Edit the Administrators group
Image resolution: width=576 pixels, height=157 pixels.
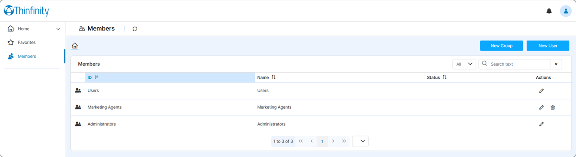coord(542,124)
